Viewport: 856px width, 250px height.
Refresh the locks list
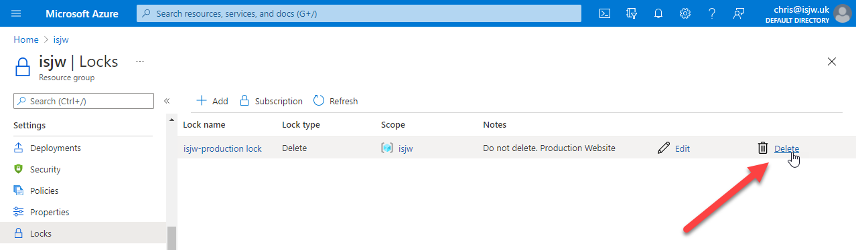coord(335,101)
